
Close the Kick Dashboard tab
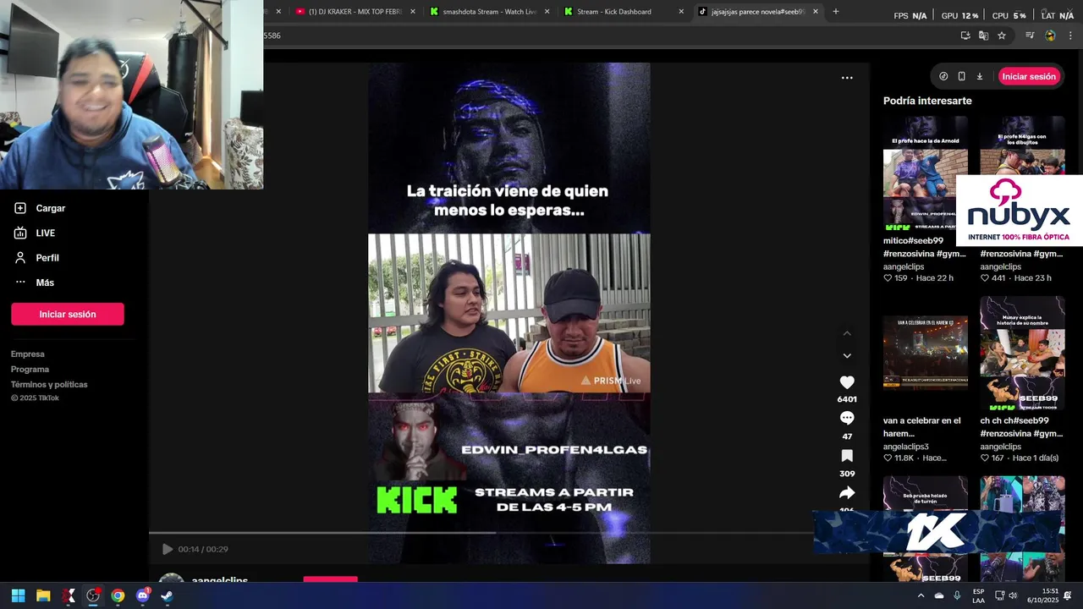click(x=681, y=12)
